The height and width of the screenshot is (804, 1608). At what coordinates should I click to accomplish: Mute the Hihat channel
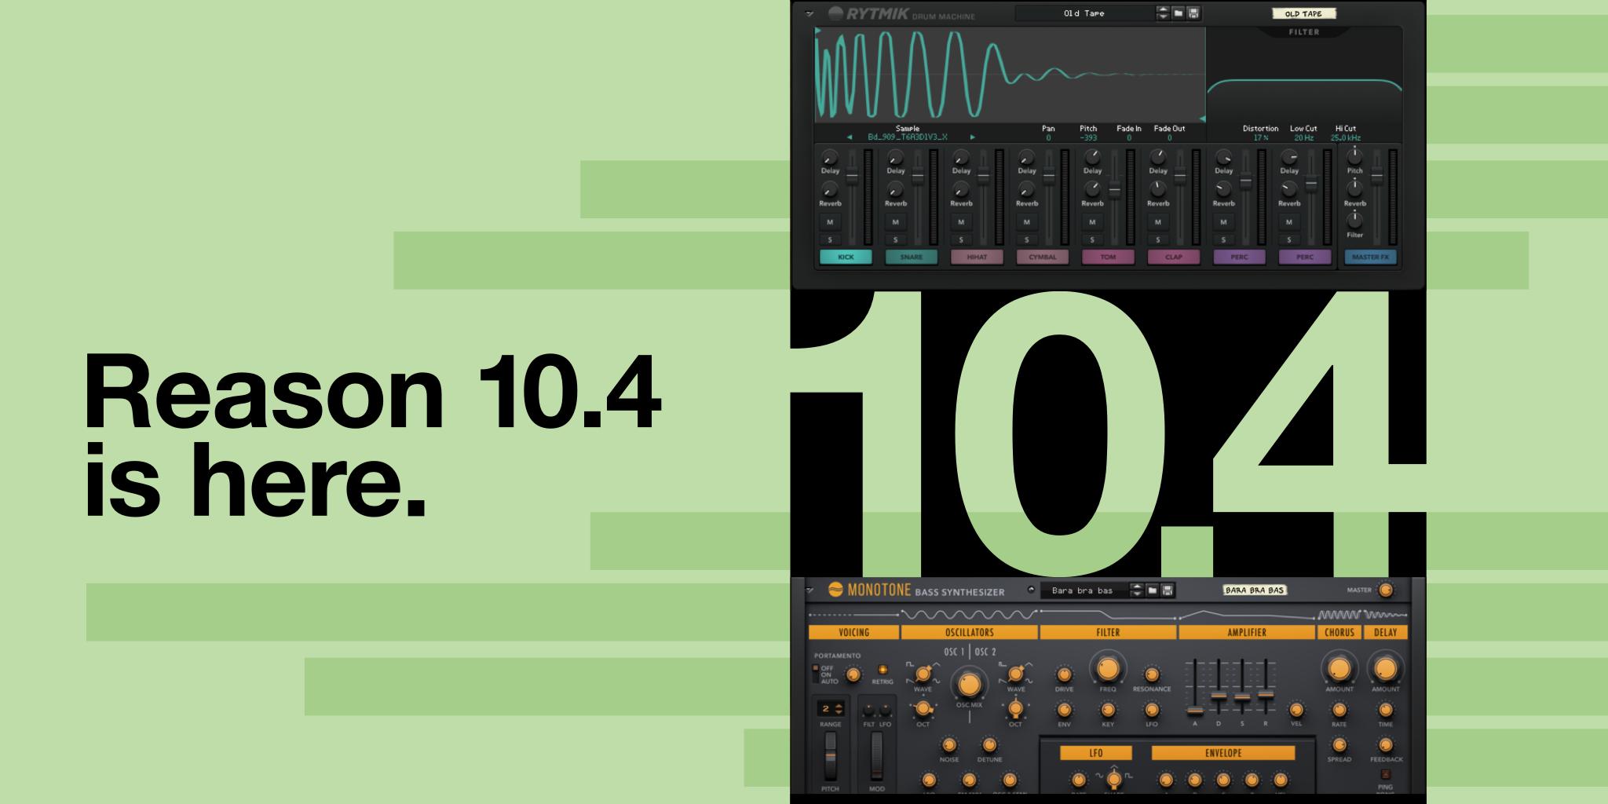pyautogui.click(x=961, y=222)
